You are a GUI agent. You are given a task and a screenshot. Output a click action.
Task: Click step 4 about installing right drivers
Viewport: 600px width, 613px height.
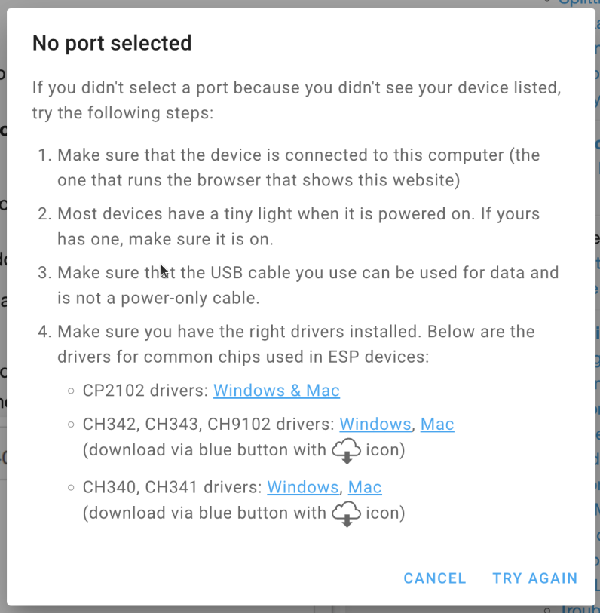click(295, 344)
